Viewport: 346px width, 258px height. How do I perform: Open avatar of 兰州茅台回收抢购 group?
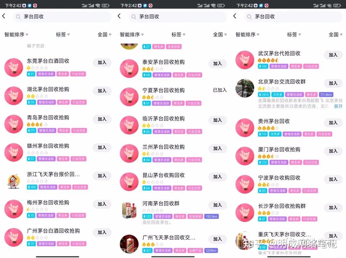[129, 153]
